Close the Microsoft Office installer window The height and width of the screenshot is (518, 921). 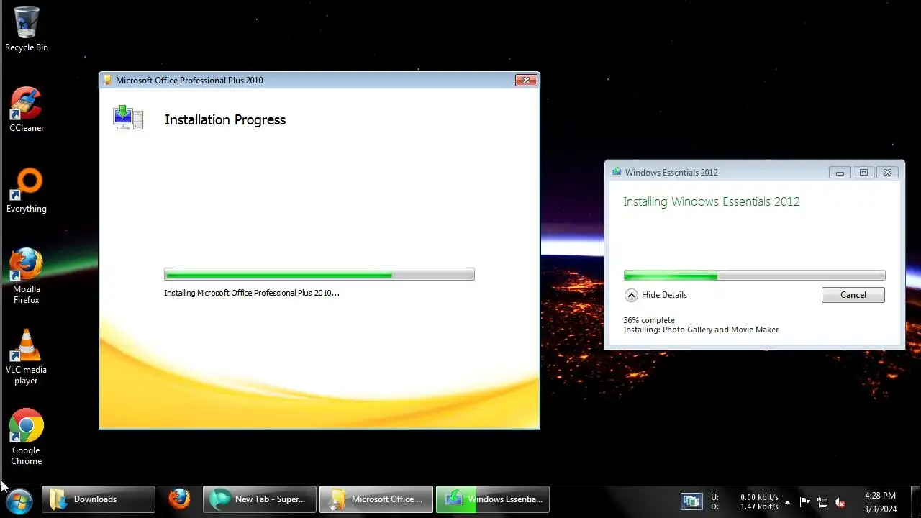[x=526, y=80]
